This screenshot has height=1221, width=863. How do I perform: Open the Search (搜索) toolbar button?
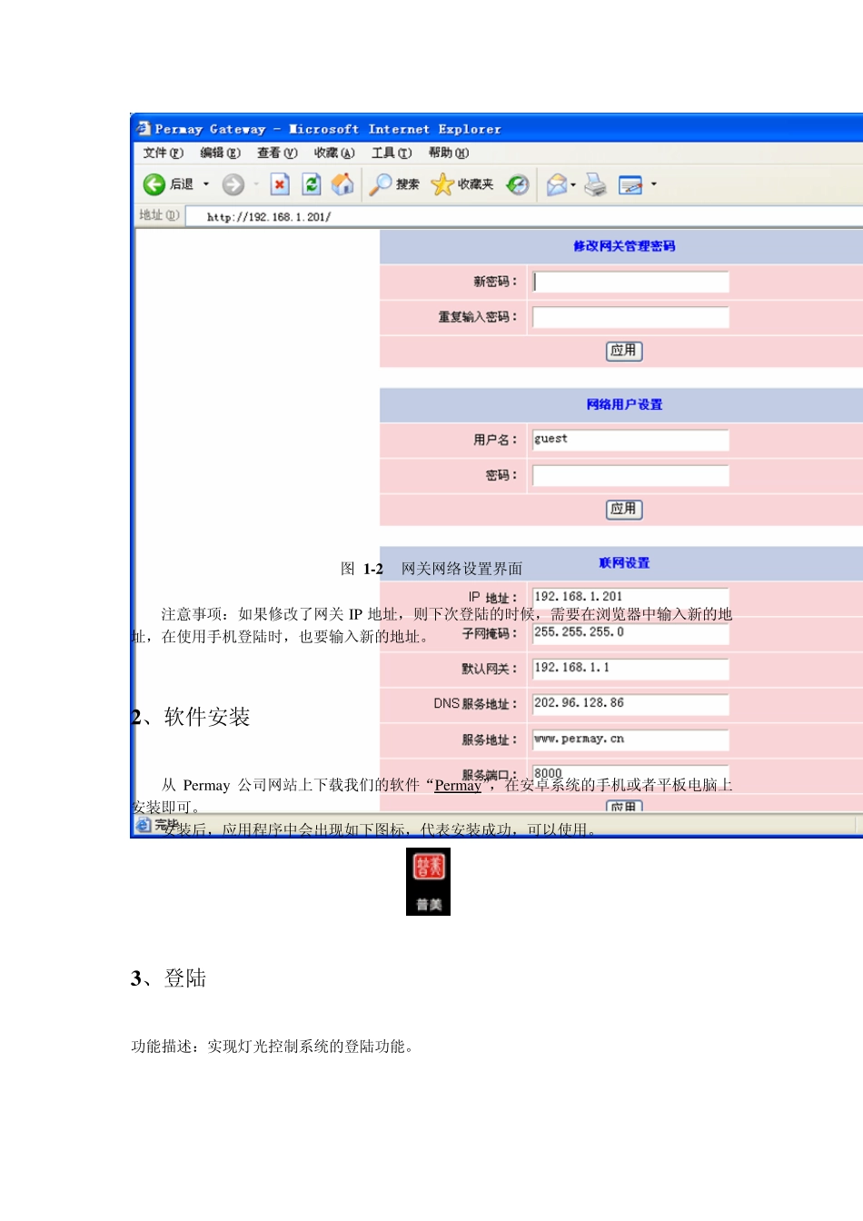(x=394, y=184)
